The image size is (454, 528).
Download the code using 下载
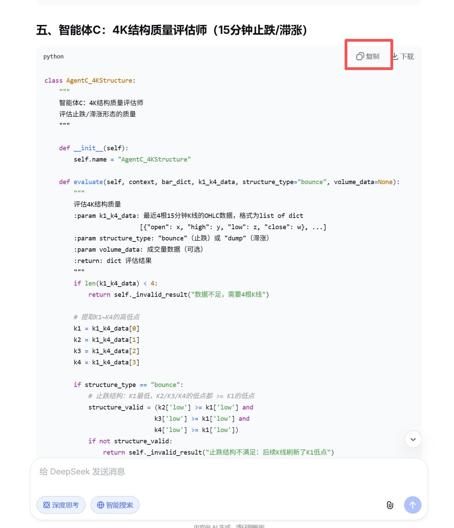[x=403, y=56]
